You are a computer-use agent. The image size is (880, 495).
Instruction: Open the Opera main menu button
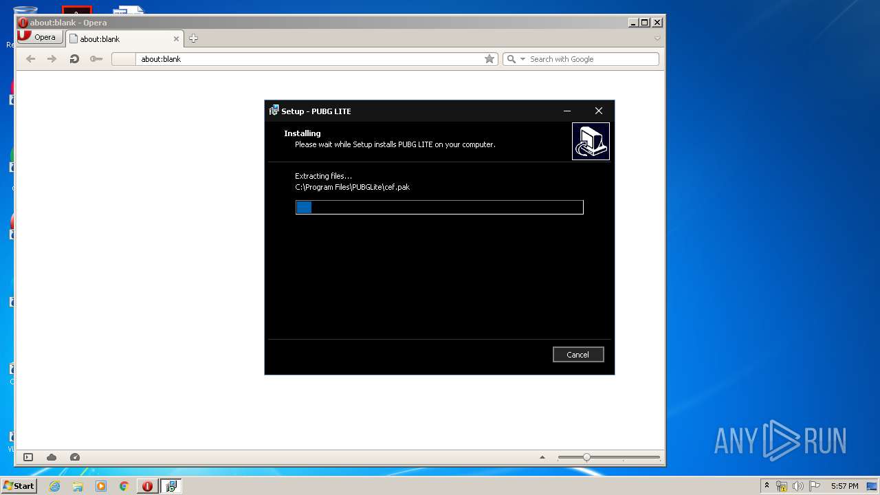point(40,37)
